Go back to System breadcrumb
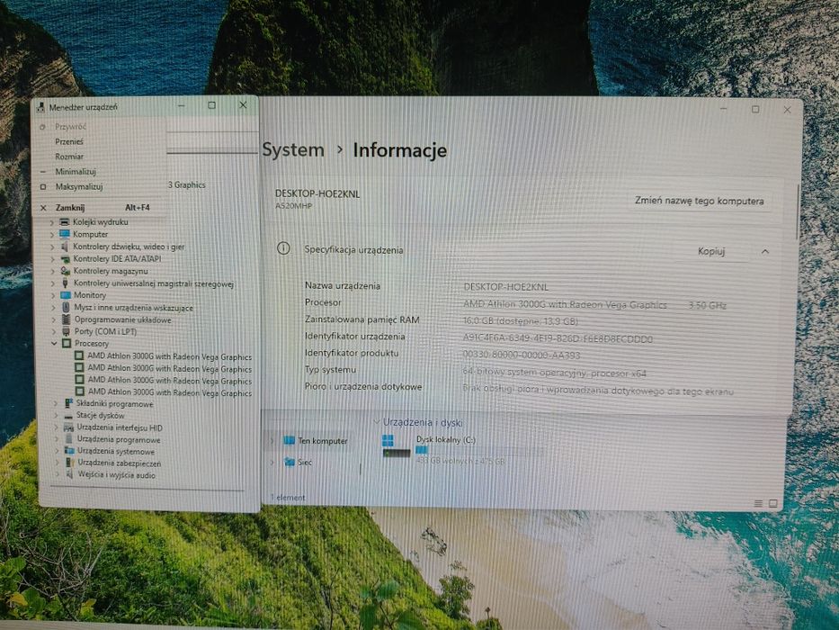The height and width of the screenshot is (630, 839). [x=293, y=150]
